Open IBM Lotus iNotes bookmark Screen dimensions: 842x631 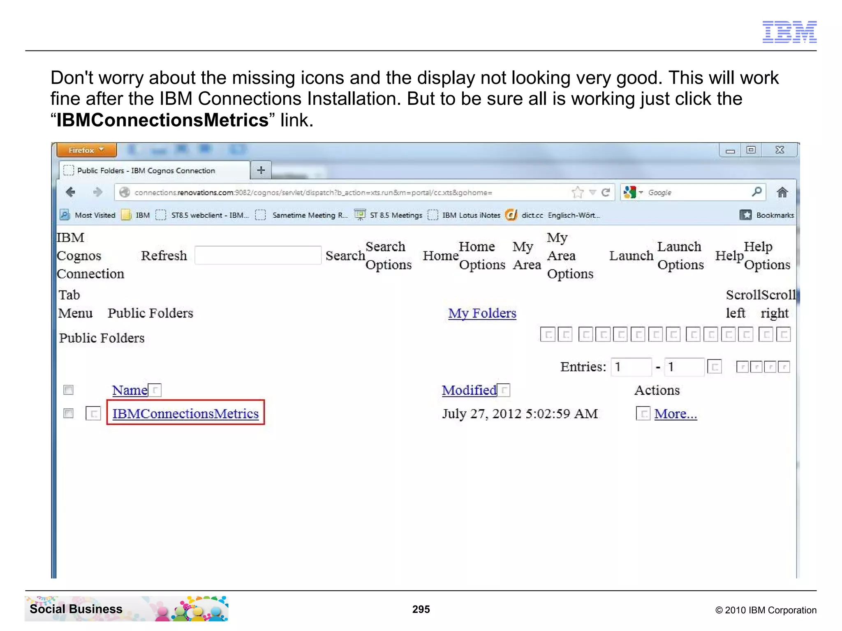464,215
